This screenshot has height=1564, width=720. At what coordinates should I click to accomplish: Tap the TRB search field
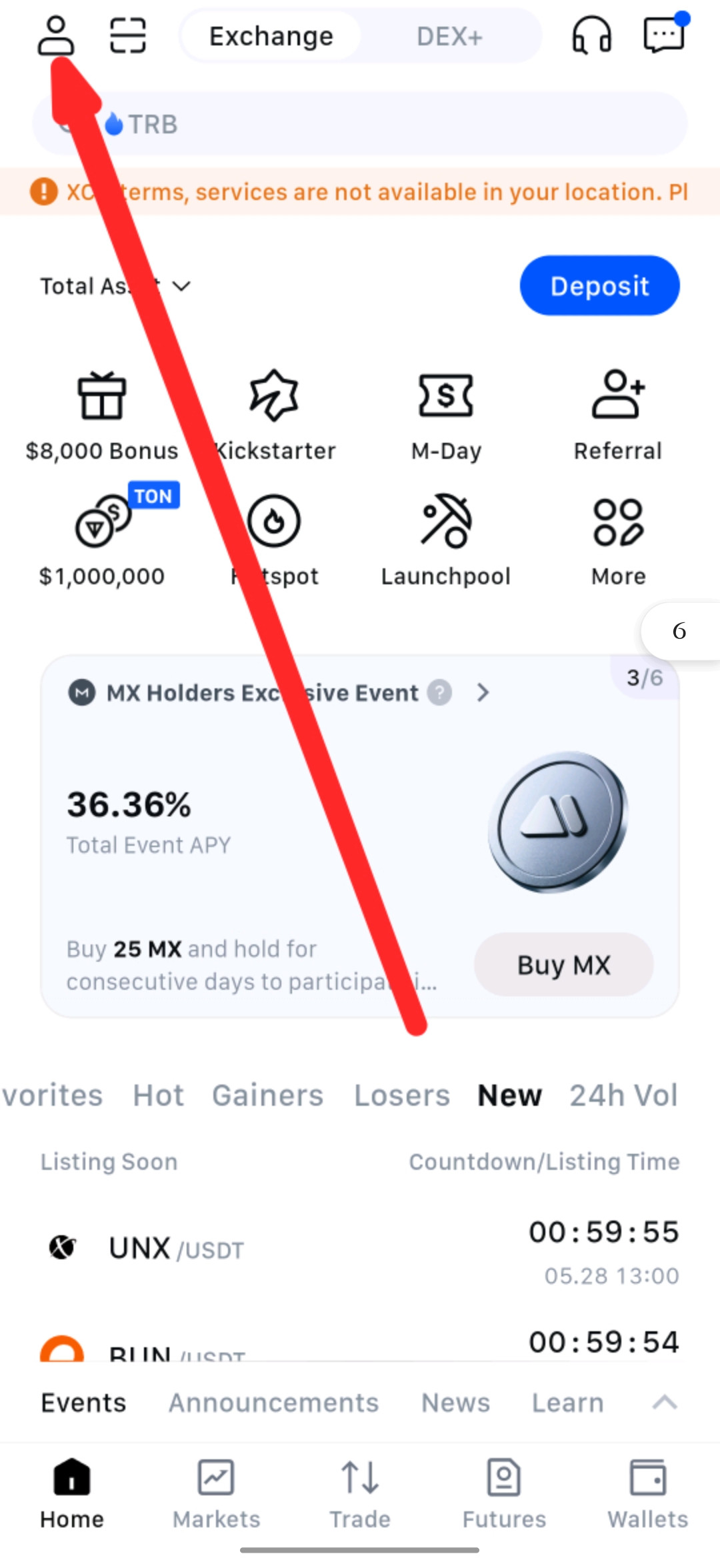tap(360, 124)
